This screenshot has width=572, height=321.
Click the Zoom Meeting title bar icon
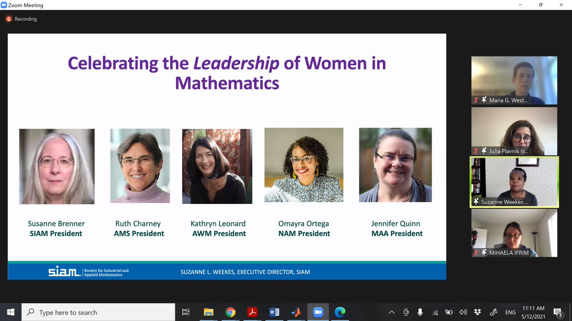(4, 5)
